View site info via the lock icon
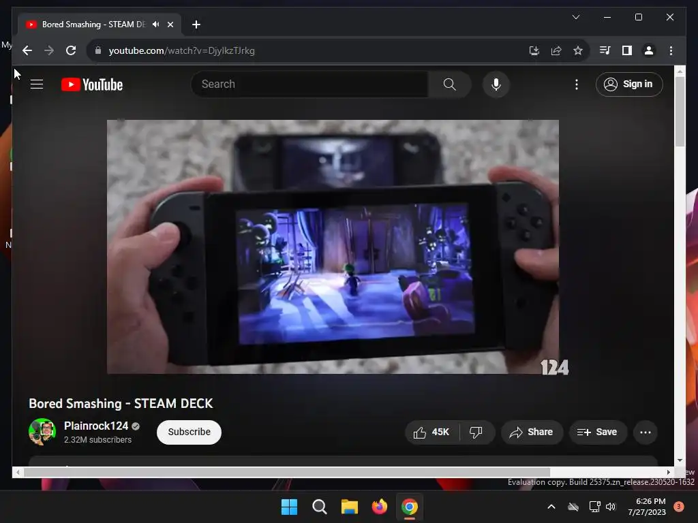698x523 pixels. click(x=98, y=50)
